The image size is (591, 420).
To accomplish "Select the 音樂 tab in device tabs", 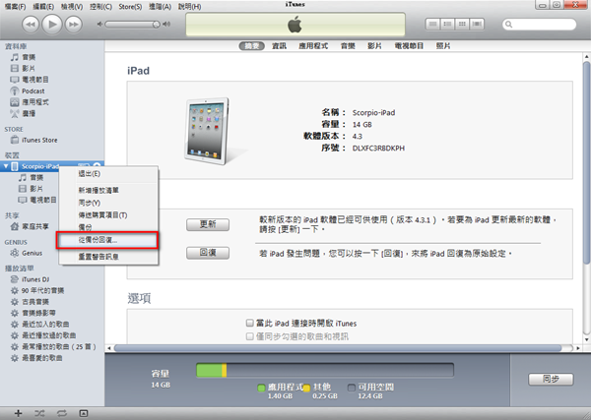I will pos(348,46).
